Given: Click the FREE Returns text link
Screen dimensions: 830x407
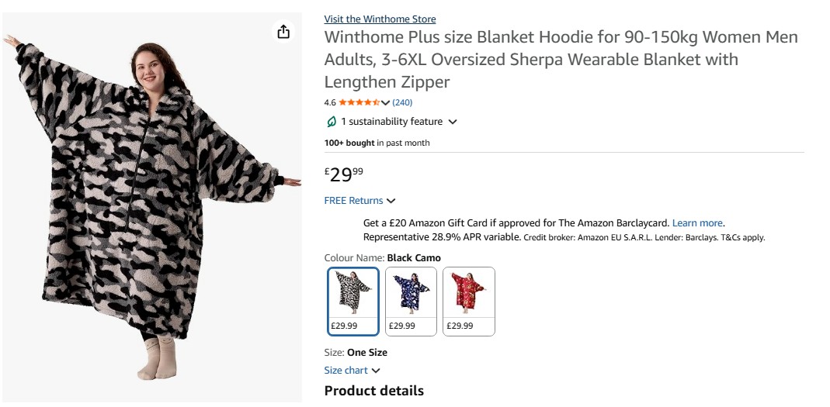Looking at the screenshot, I should [x=353, y=201].
